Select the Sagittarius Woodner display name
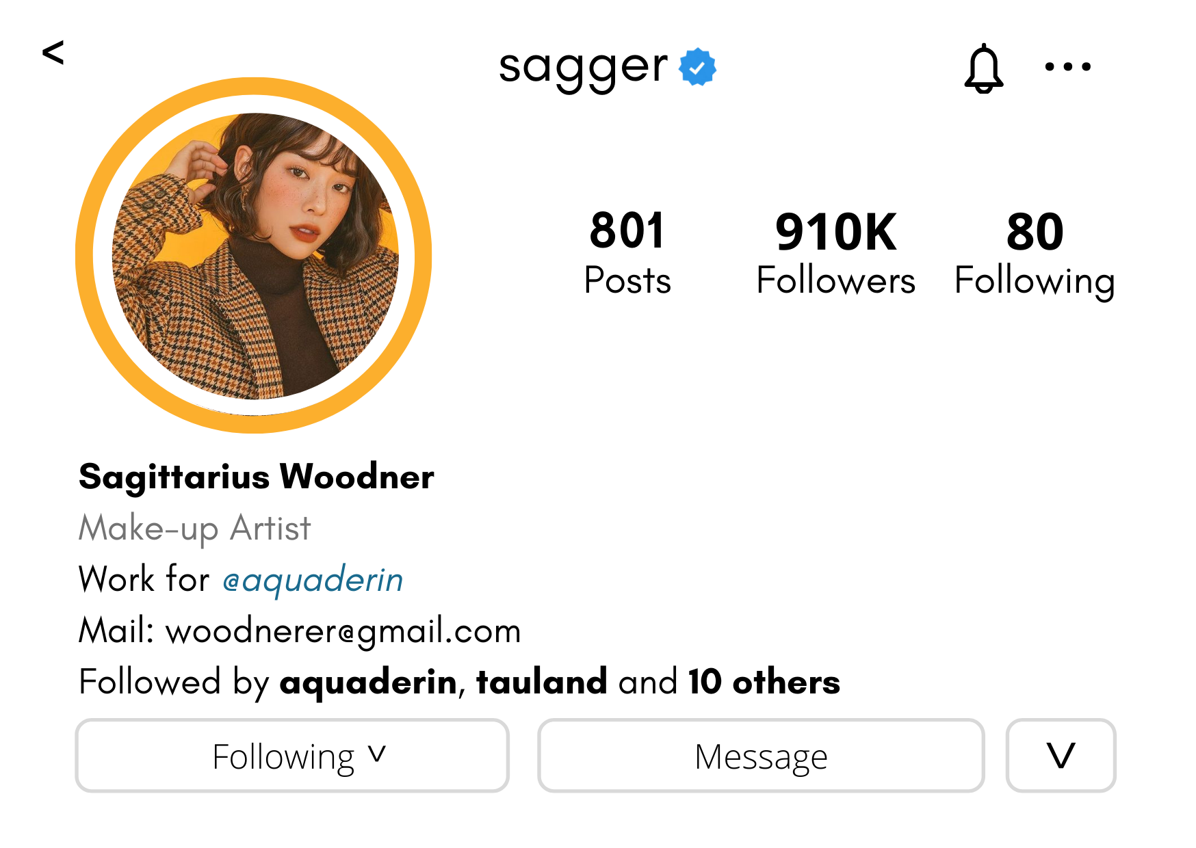 [x=257, y=477]
